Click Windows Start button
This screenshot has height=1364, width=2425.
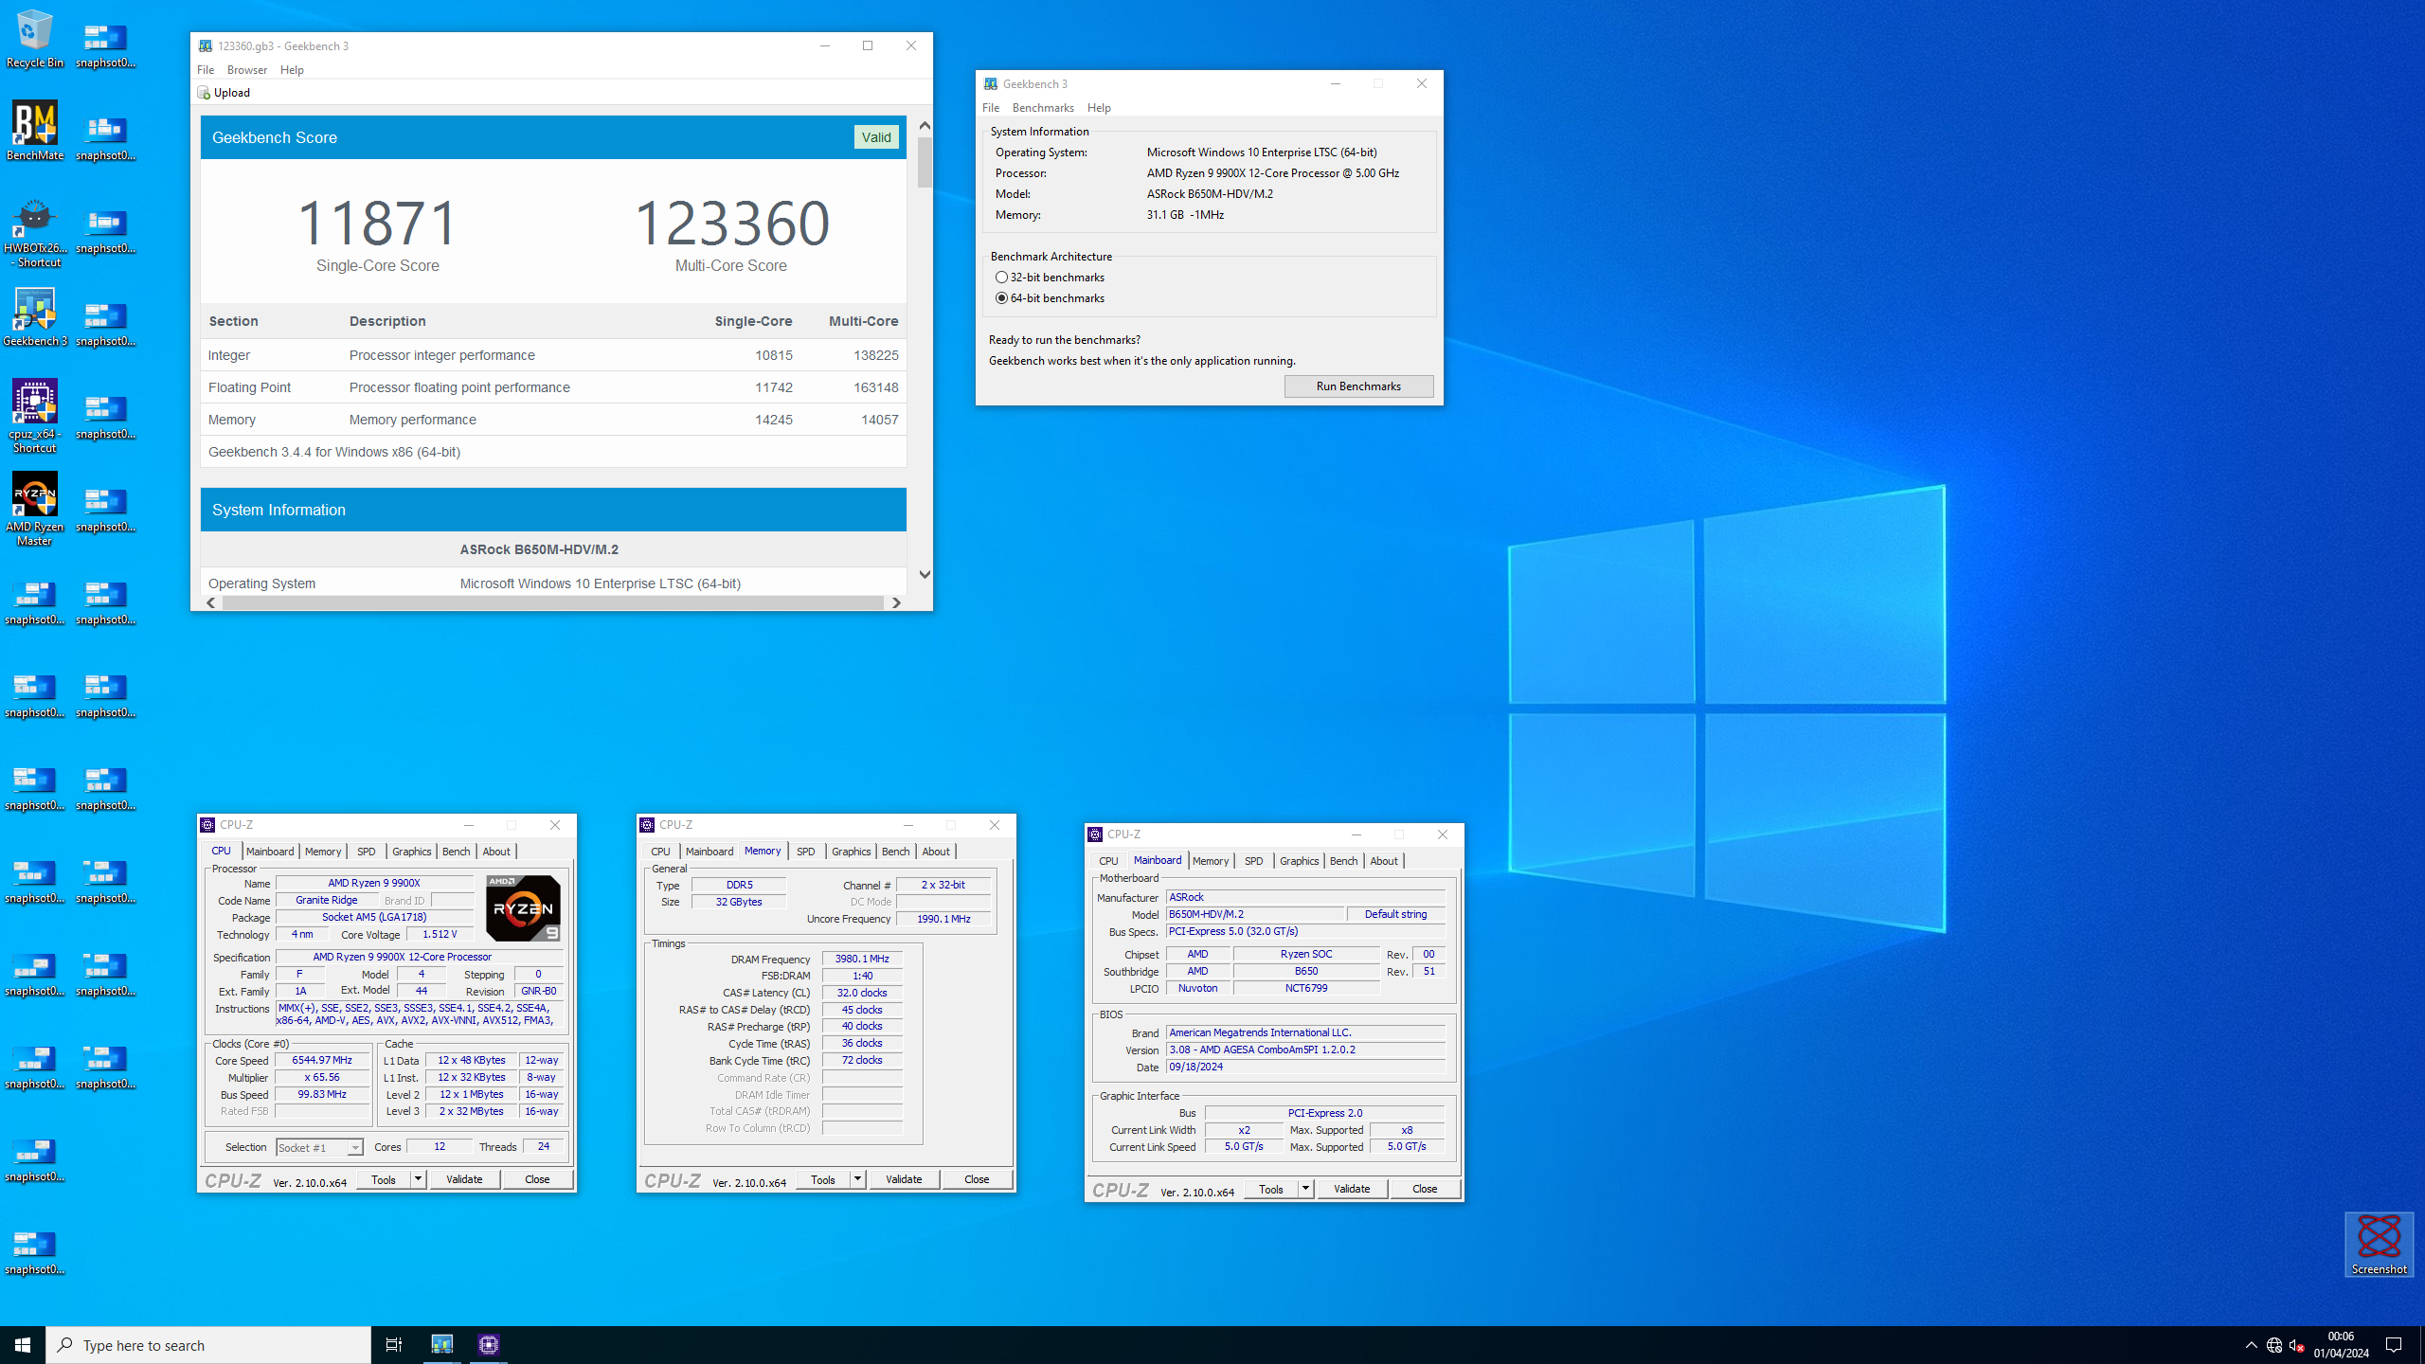(23, 1345)
